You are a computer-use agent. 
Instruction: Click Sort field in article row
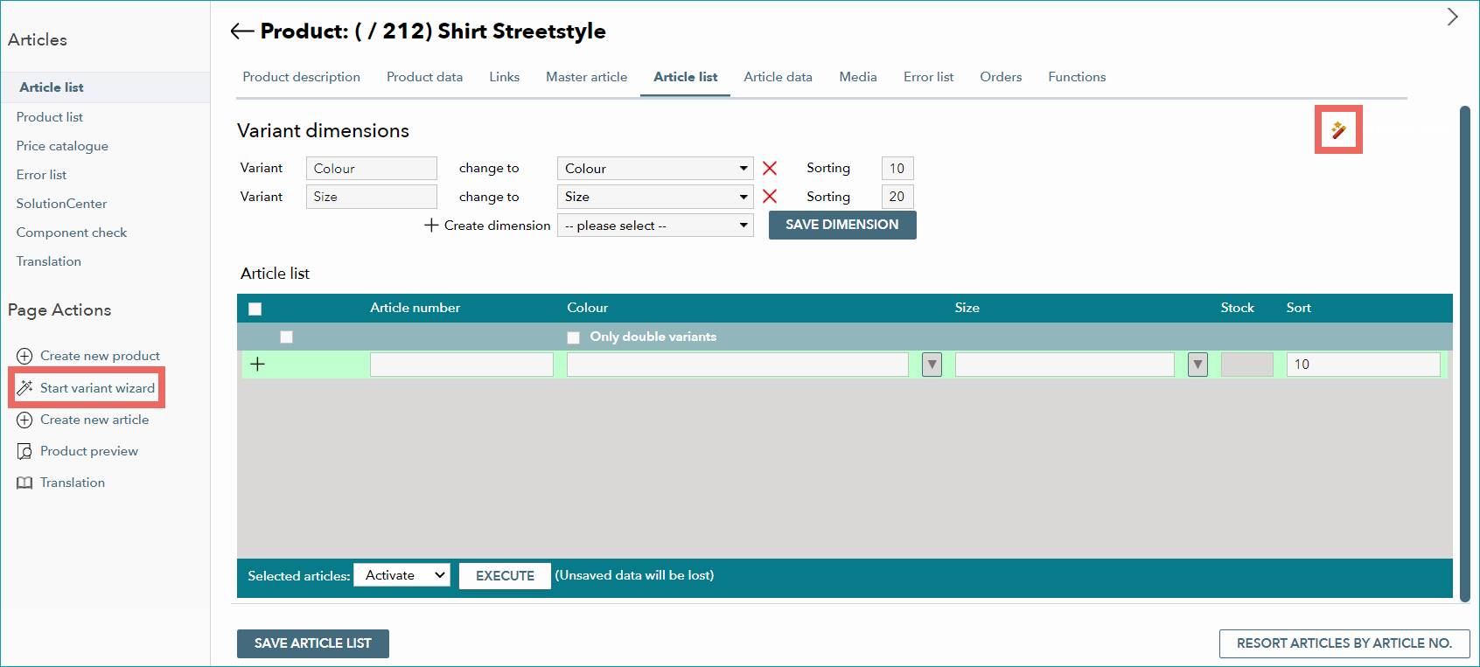1363,365
